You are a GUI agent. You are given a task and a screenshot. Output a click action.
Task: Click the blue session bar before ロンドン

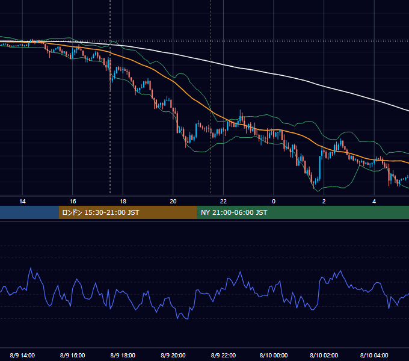coord(29,212)
